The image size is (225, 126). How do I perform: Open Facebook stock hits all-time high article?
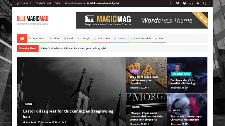pyautogui.click(x=183, y=82)
